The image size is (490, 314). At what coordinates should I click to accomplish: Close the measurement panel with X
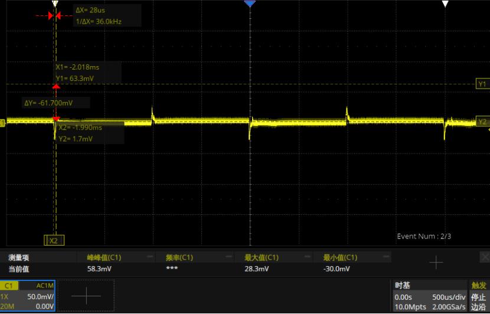(484, 257)
